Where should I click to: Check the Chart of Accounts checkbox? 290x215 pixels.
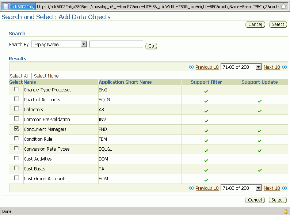[16, 99]
